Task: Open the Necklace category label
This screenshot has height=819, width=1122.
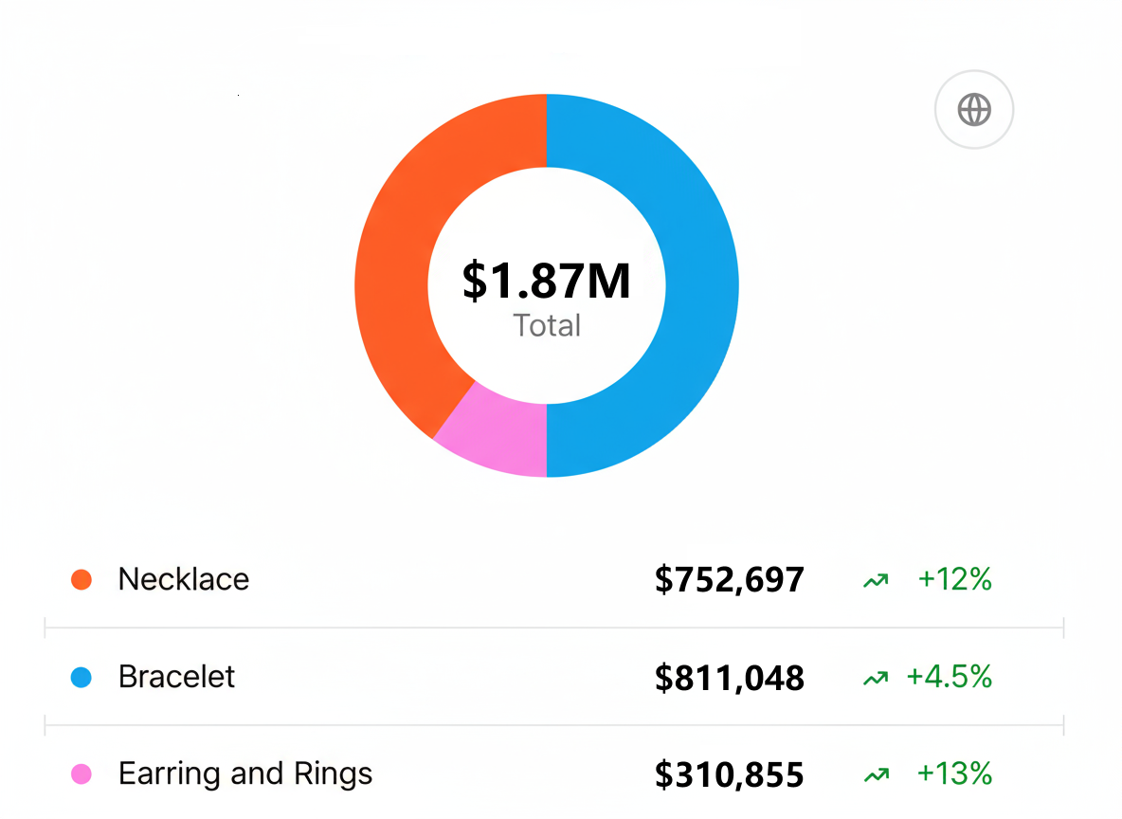Action: point(184,579)
